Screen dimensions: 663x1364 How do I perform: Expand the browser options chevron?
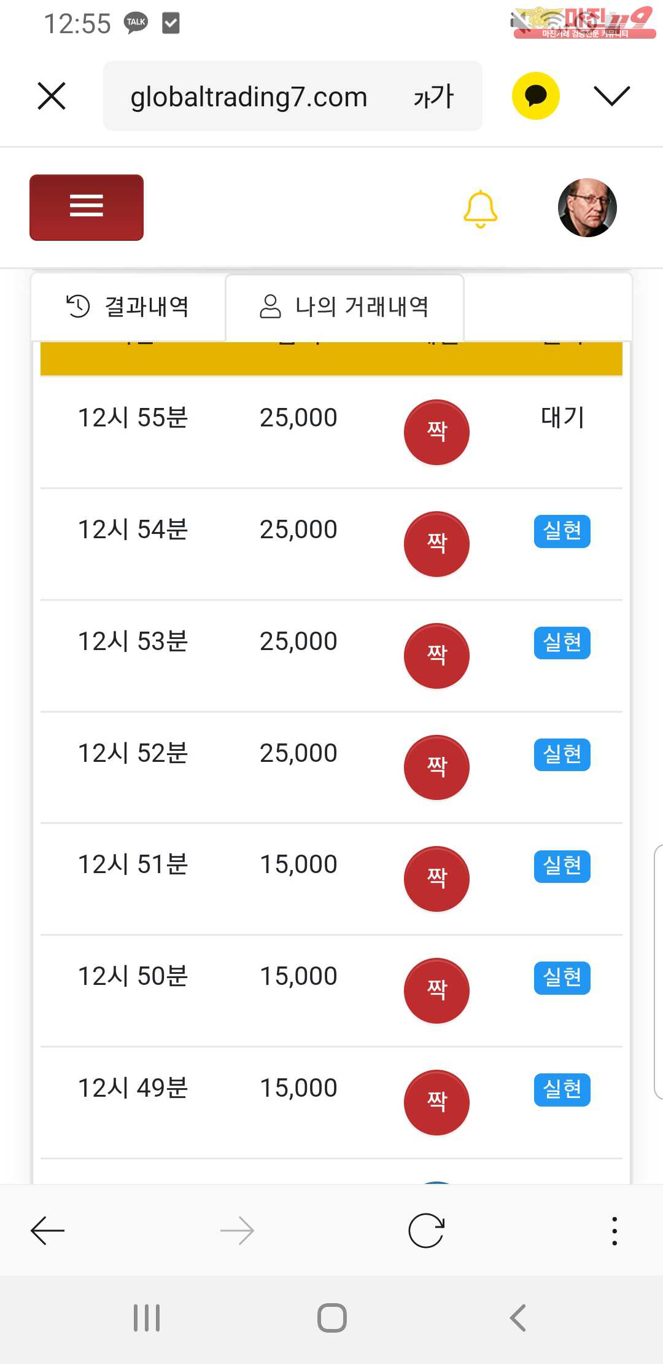[x=611, y=96]
